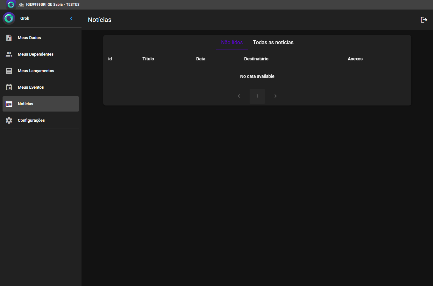433x286 pixels.
Task: Sort by the Data column header
Action: click(201, 59)
